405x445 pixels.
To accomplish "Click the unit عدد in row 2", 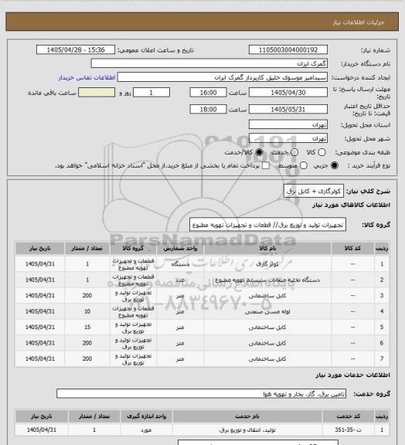I will [x=180, y=280].
